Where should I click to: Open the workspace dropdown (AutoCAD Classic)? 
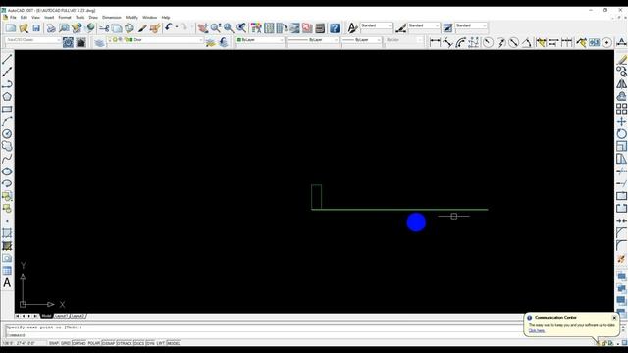click(x=33, y=40)
